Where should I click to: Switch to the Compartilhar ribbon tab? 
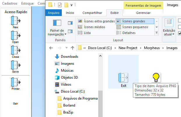tap(92, 13)
